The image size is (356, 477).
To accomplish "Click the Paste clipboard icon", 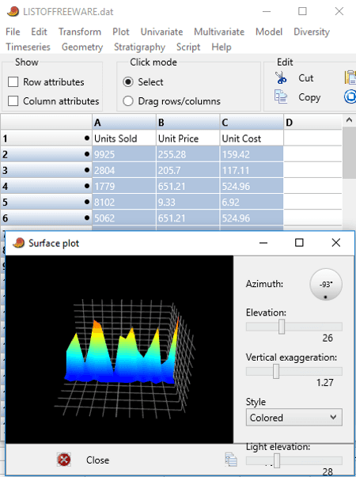I will click(350, 78).
